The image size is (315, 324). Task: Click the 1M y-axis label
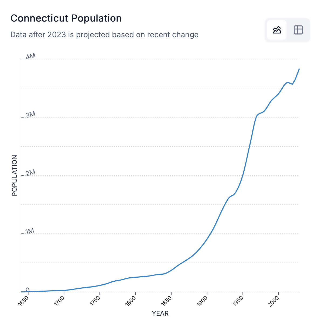click(30, 231)
